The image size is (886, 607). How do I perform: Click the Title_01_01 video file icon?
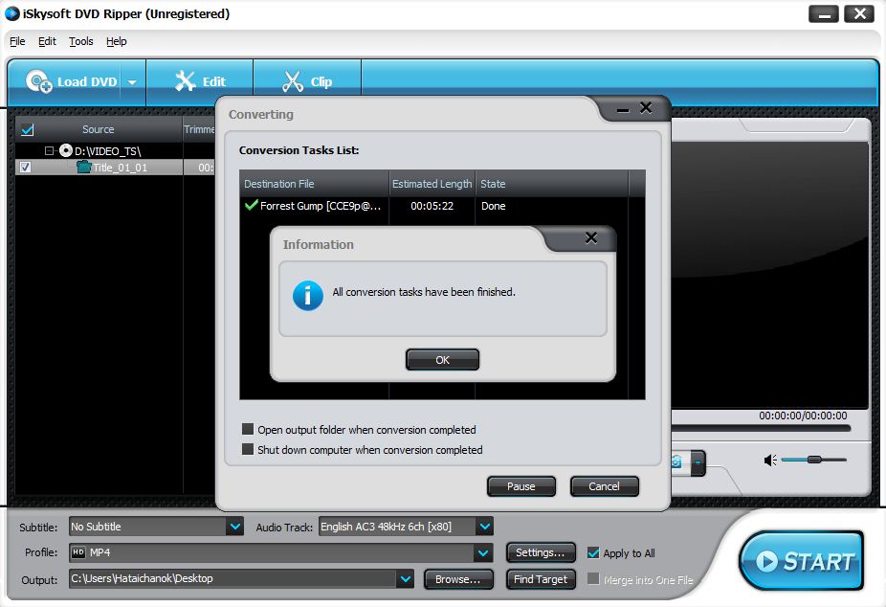83,167
